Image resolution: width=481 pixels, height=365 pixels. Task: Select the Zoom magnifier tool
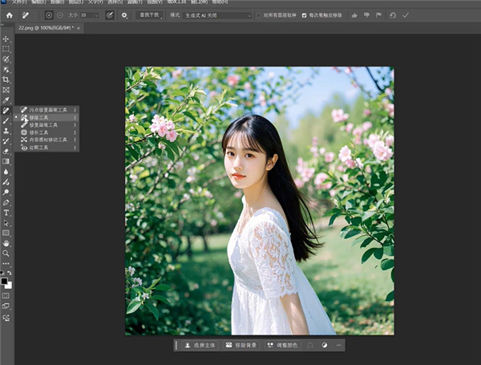[x=6, y=253]
